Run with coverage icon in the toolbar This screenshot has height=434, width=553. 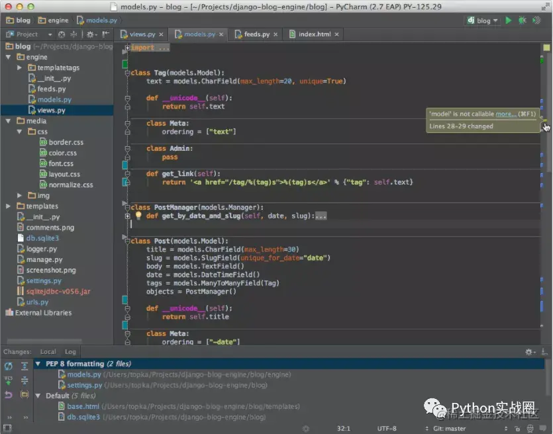click(x=536, y=21)
